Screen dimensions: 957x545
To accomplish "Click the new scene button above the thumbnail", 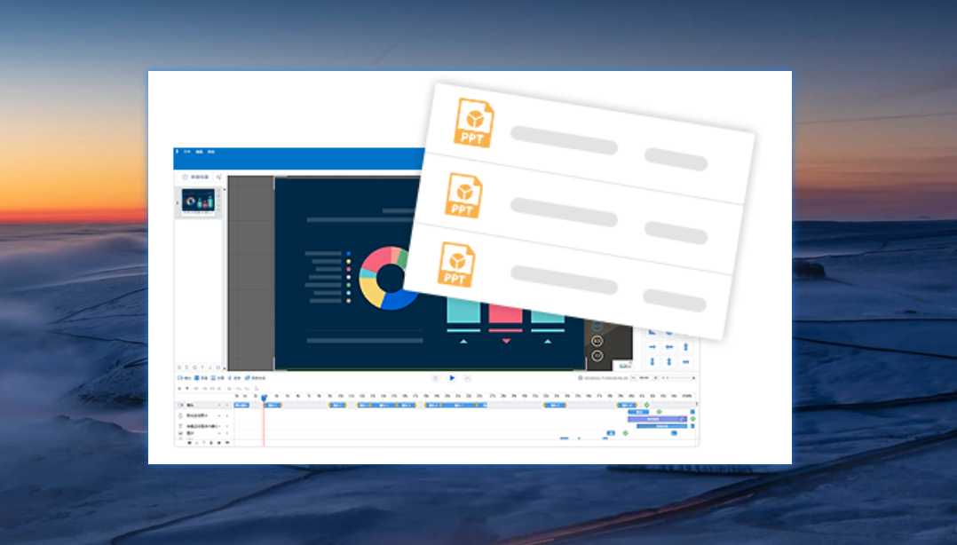I will click(x=196, y=177).
